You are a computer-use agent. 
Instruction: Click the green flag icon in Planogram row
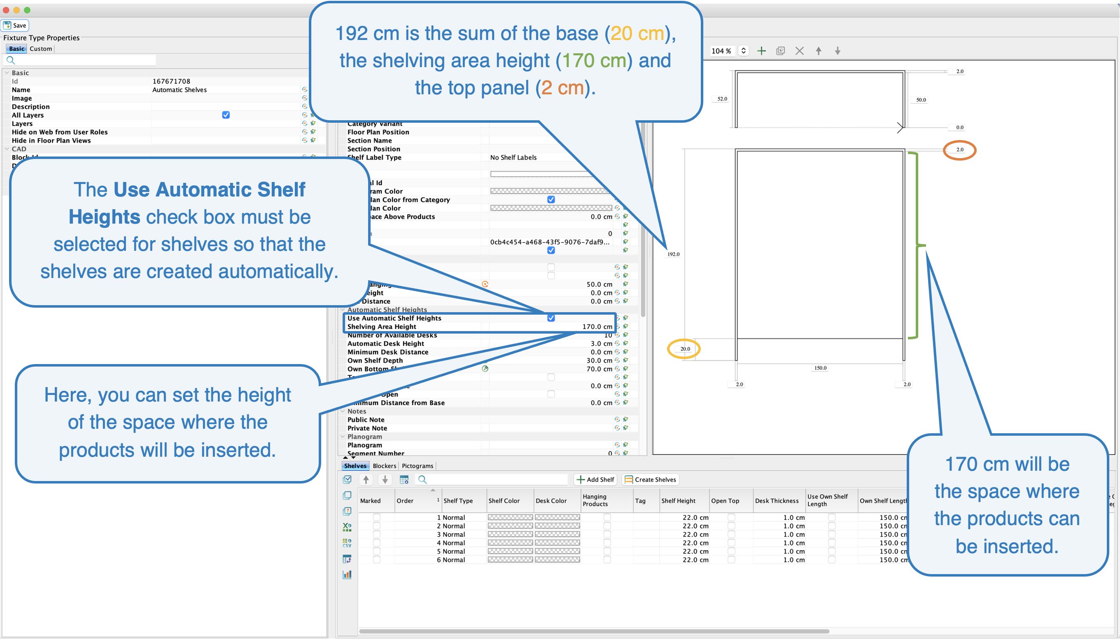(626, 445)
